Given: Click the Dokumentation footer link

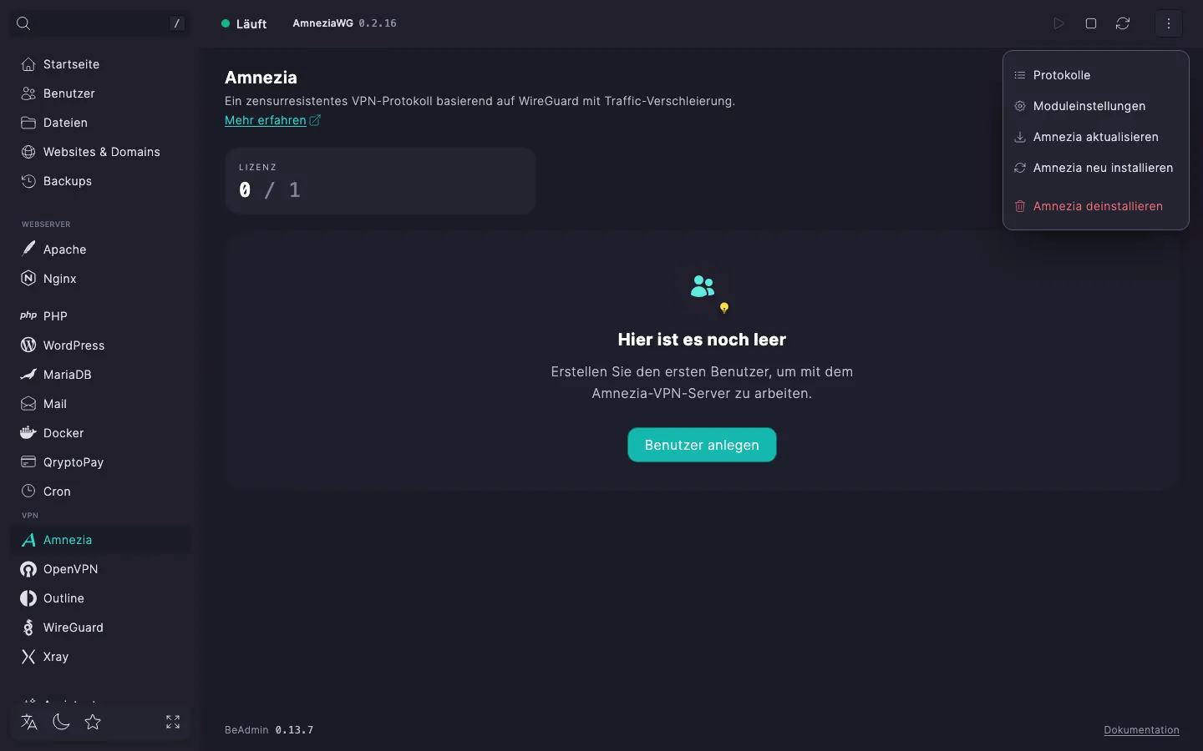Looking at the screenshot, I should point(1141,730).
